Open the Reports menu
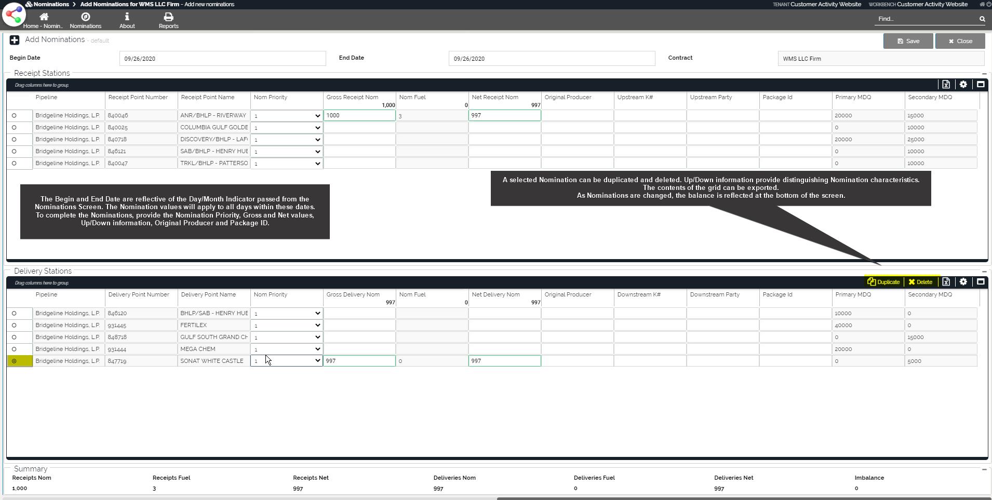Screen dimensions: 992x500 click(168, 21)
